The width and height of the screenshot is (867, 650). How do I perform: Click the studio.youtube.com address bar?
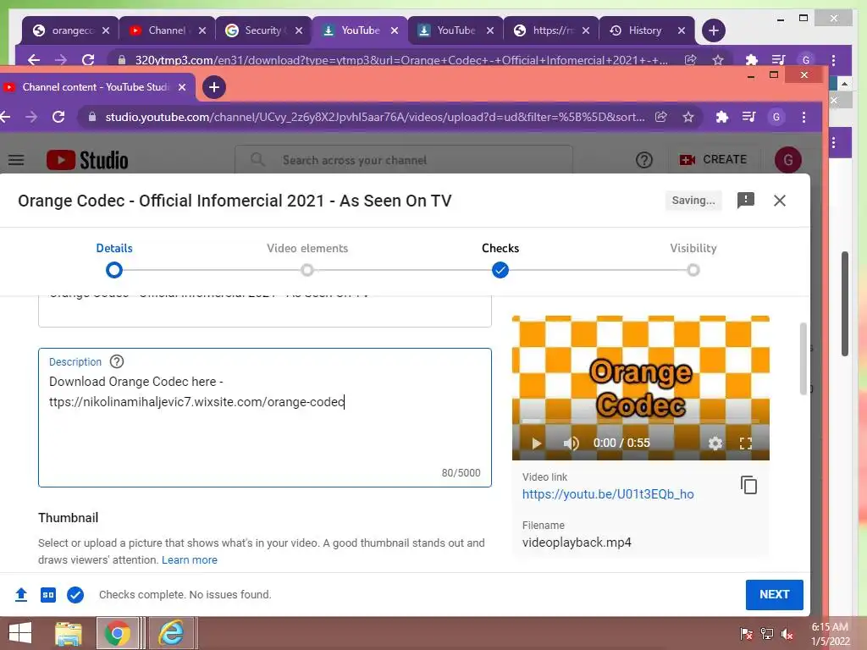pos(374,117)
